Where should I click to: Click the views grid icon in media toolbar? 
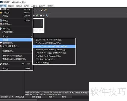tap(41, 15)
